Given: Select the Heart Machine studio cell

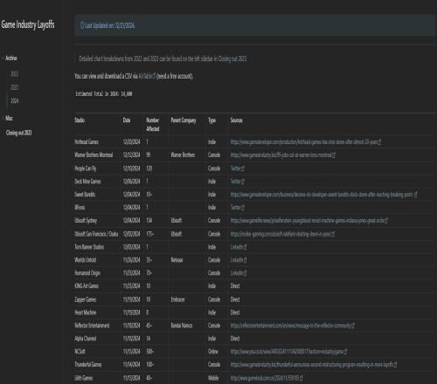Looking at the screenshot, I should (86, 312).
